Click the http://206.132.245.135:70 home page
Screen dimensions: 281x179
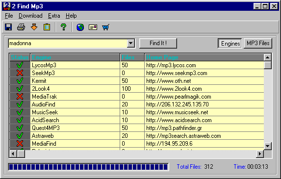(178, 104)
